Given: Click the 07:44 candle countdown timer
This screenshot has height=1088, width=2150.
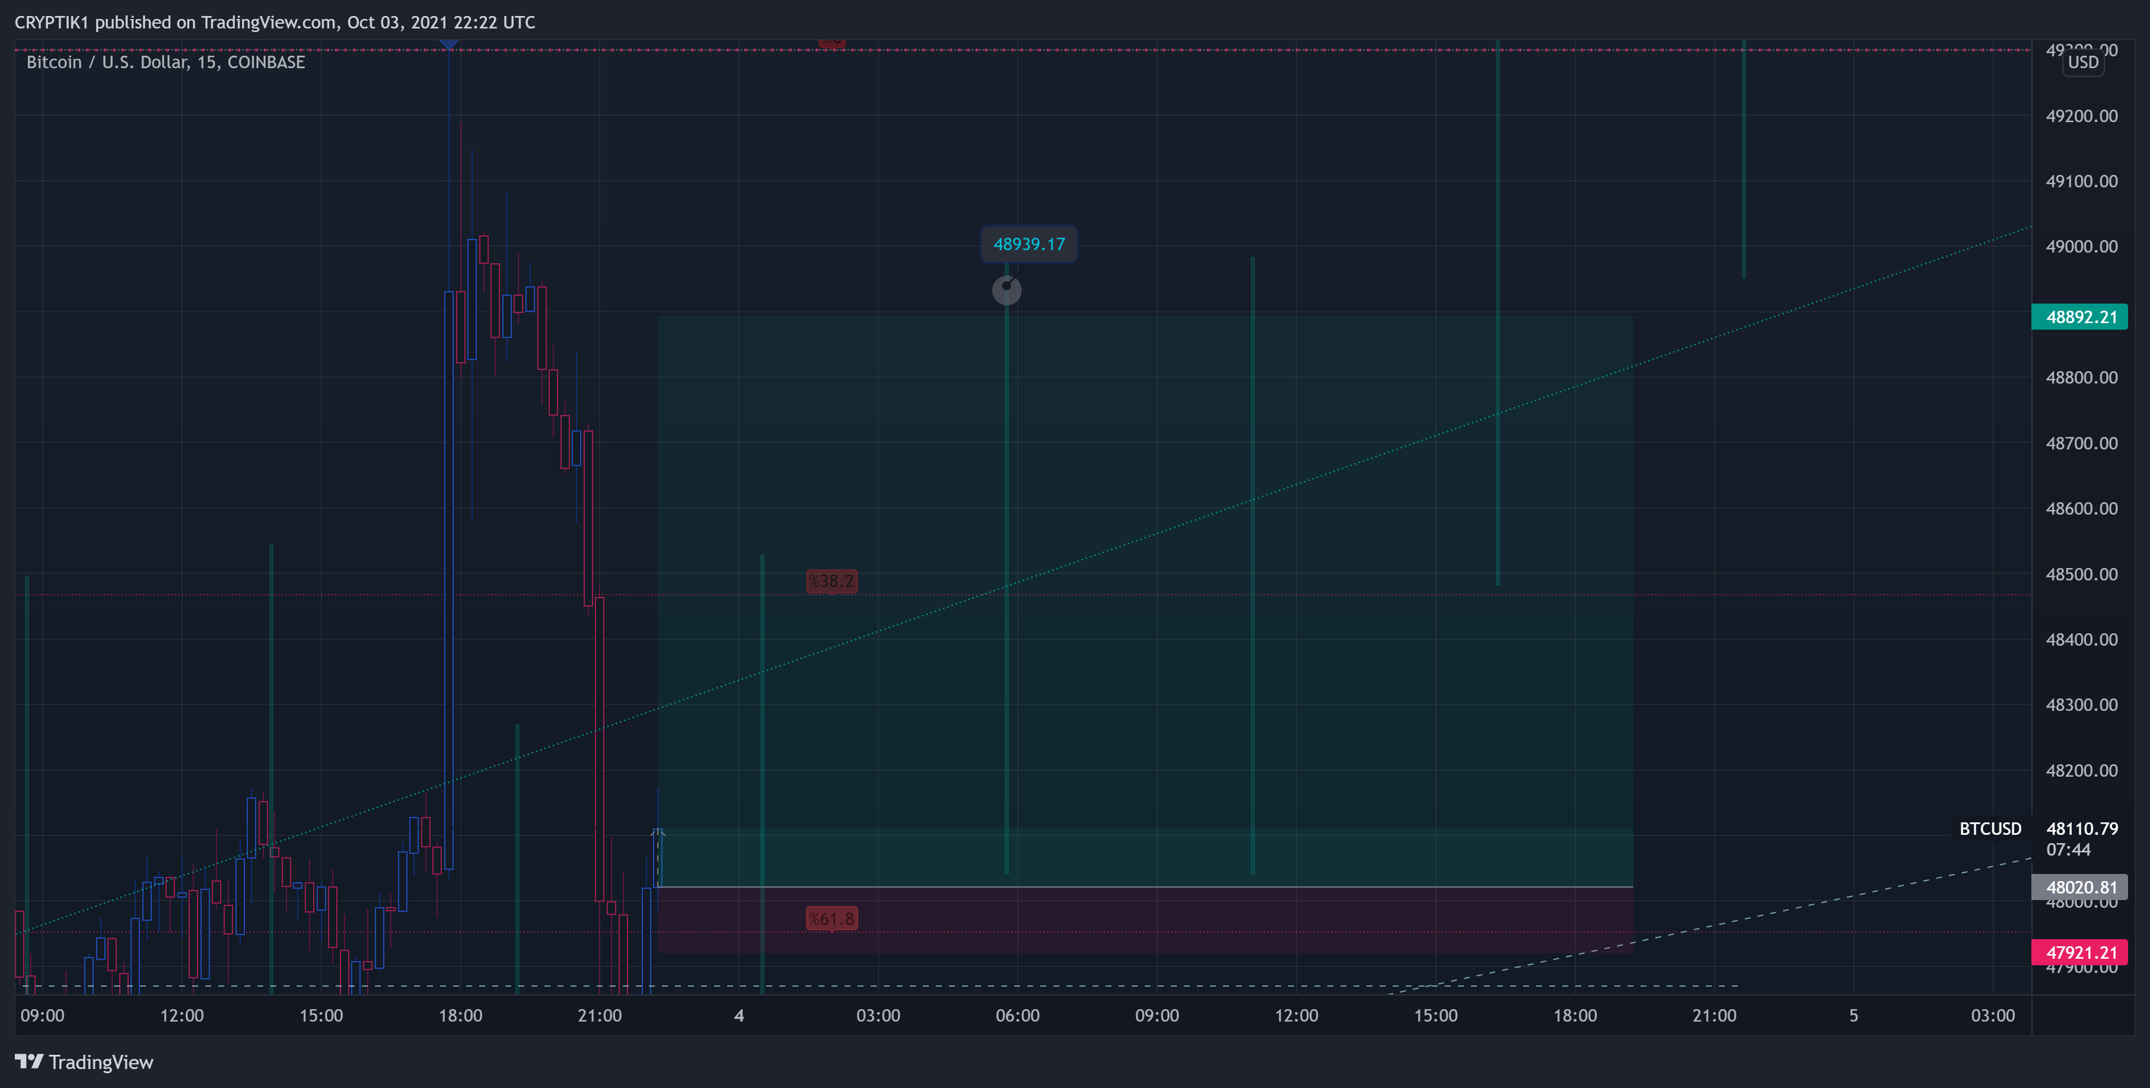Looking at the screenshot, I should click(x=2068, y=850).
